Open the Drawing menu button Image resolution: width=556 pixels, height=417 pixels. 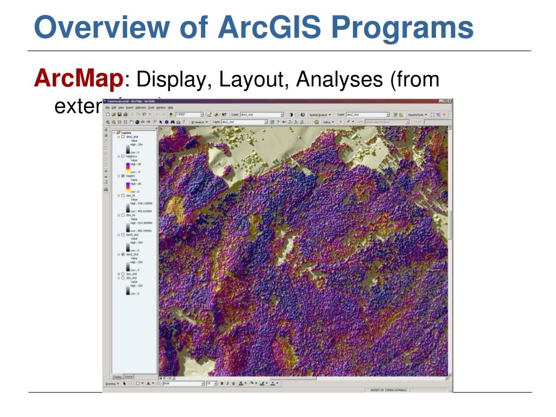coord(112,383)
